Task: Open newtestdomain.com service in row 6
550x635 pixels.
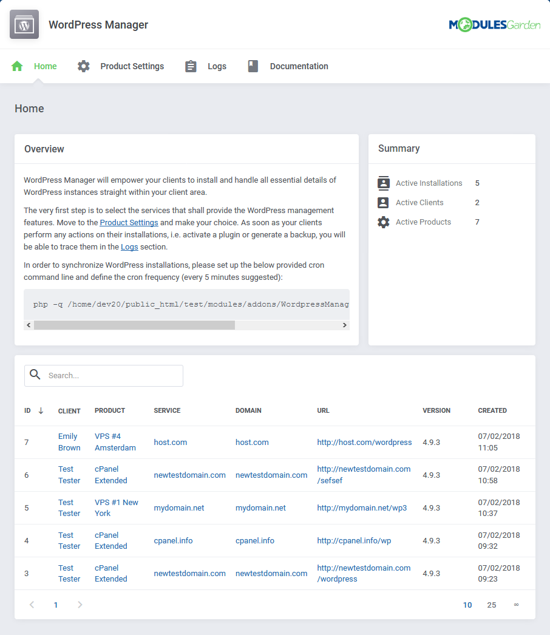Action: (189, 475)
